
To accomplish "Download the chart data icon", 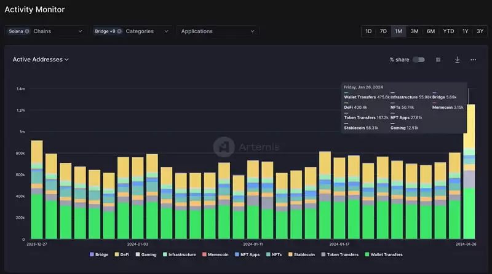I will pyautogui.click(x=457, y=60).
